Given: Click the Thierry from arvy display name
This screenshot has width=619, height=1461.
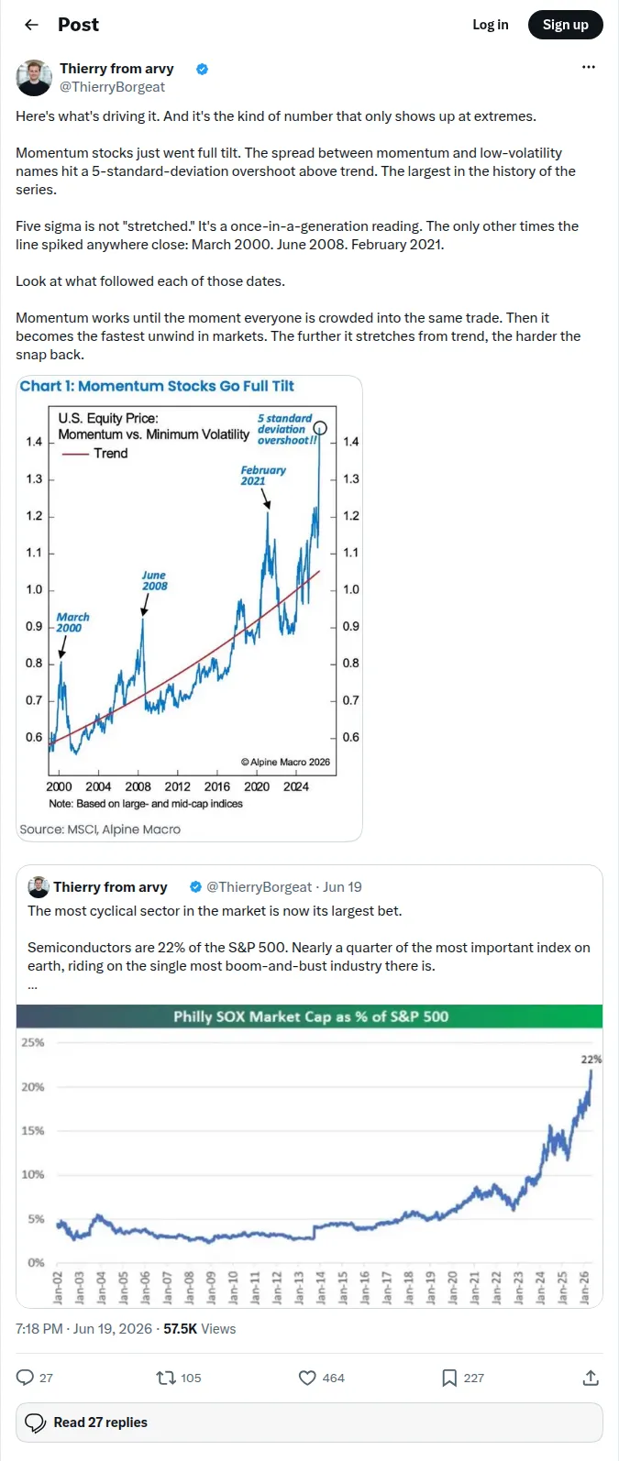Looking at the screenshot, I should (116, 69).
